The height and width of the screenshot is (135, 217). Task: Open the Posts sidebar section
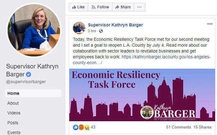13,123
